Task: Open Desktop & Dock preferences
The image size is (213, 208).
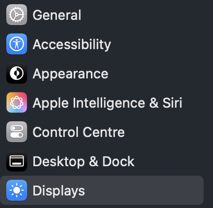Action: [84, 161]
